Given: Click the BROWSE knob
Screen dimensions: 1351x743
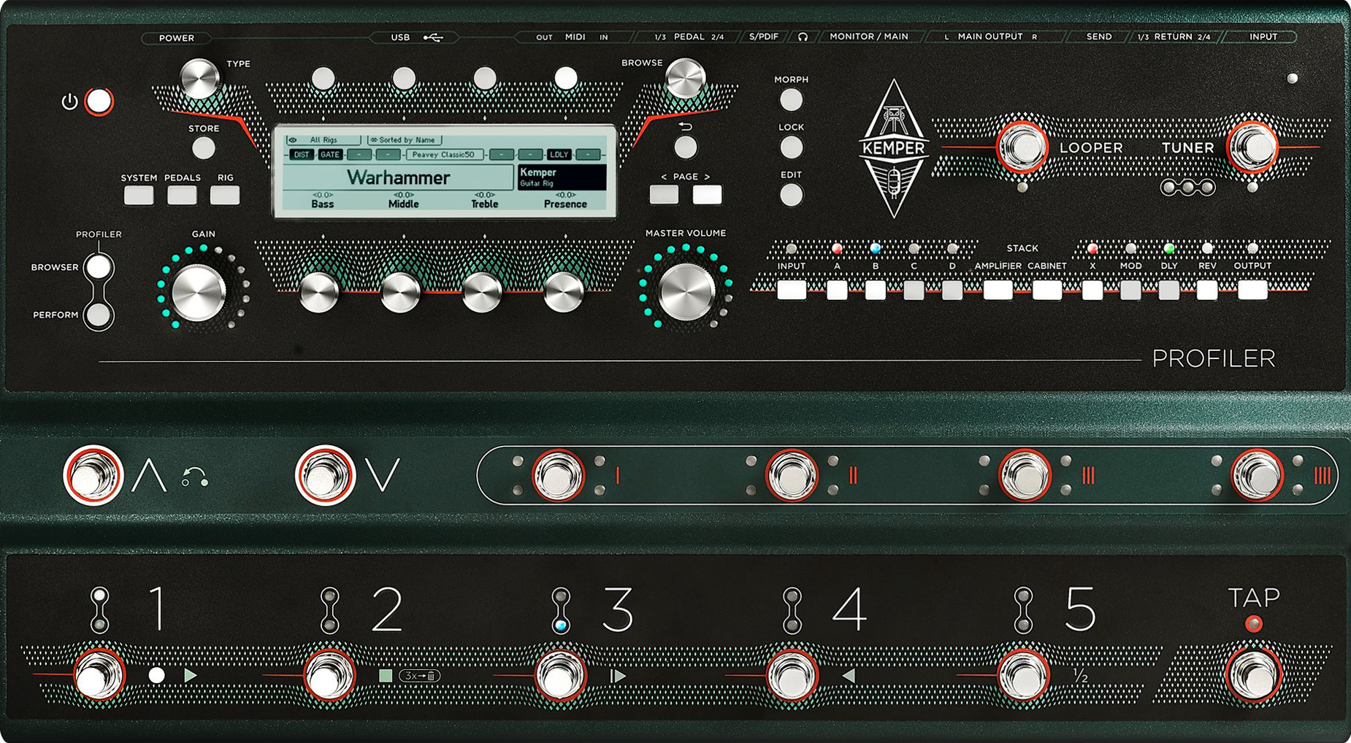Looking at the screenshot, I should coord(685,77).
